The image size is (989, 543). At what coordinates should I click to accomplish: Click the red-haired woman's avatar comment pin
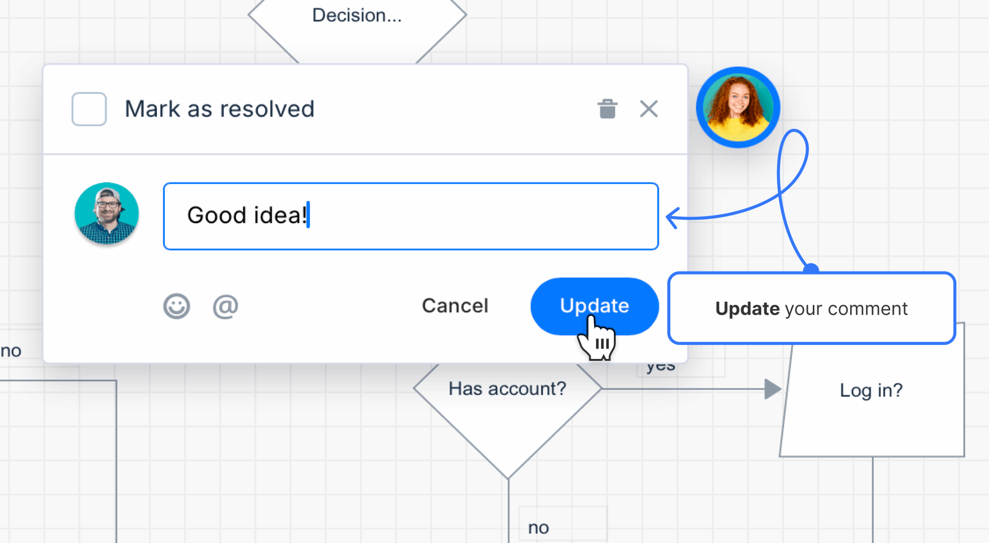point(738,107)
